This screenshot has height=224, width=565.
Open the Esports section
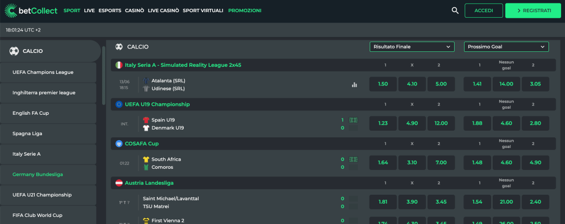110,10
